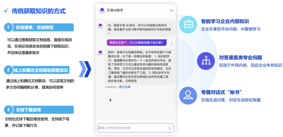Image resolution: width=283 pixels, height=137 pixels.
Task: Click the text 在线生成问答，对话互动轻松有趣
Action: click(231, 100)
